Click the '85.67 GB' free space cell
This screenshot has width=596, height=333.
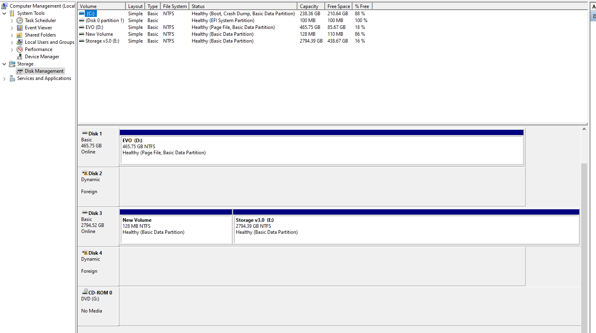[x=336, y=27]
